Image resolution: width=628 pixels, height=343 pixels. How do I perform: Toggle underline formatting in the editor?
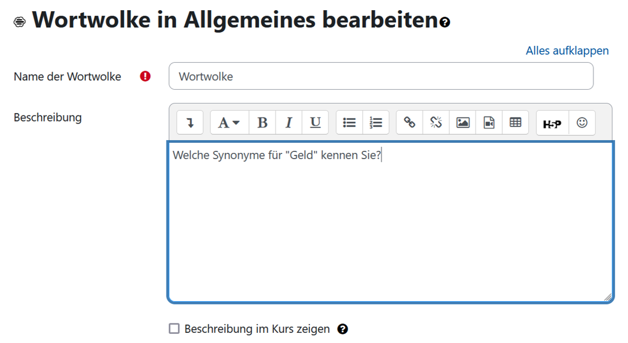coord(314,122)
